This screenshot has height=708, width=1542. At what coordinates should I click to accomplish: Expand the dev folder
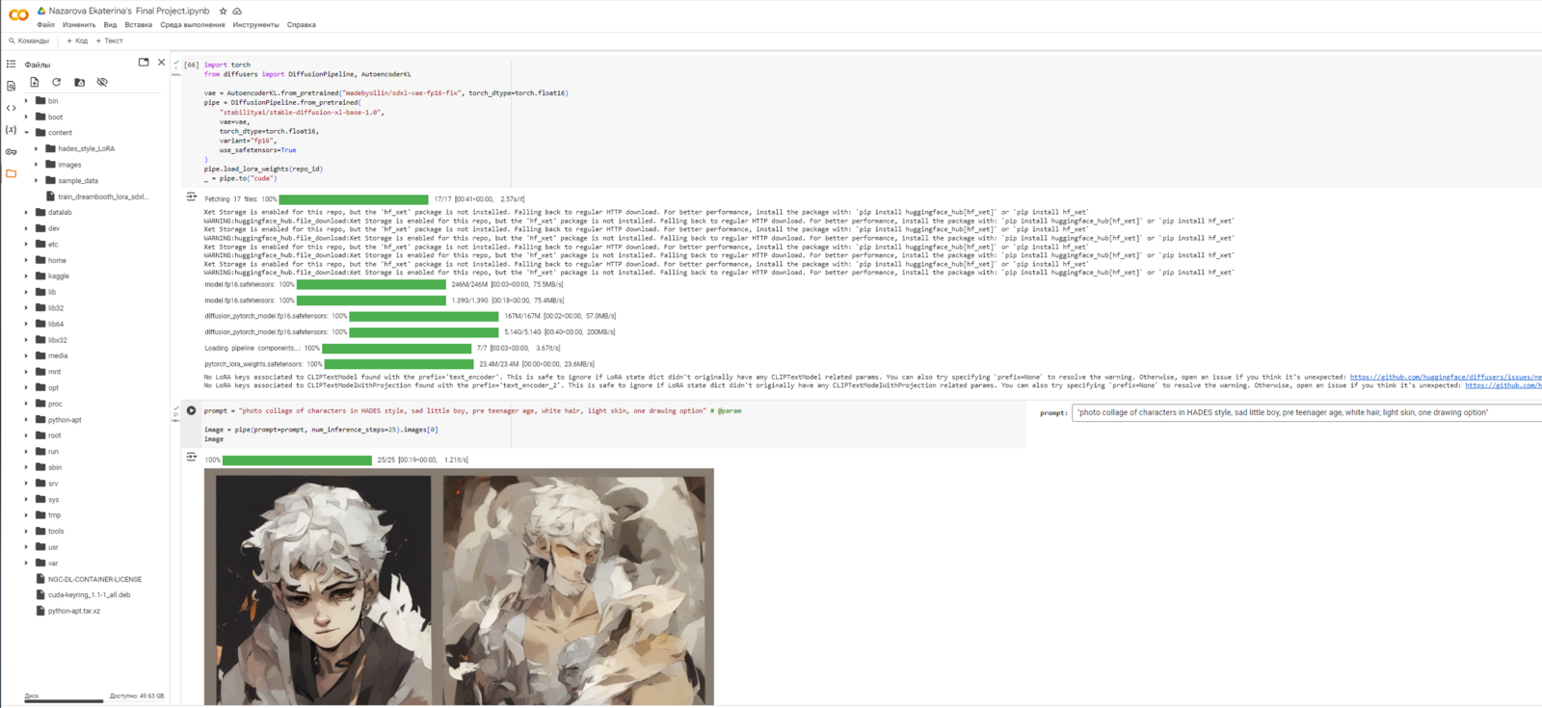[26, 228]
